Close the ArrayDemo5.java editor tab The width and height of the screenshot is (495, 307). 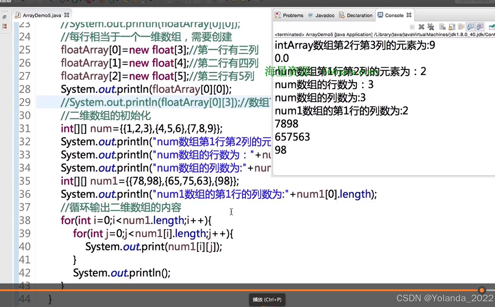67,15
